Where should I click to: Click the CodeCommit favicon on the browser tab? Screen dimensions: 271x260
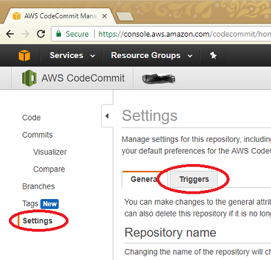(17, 16)
